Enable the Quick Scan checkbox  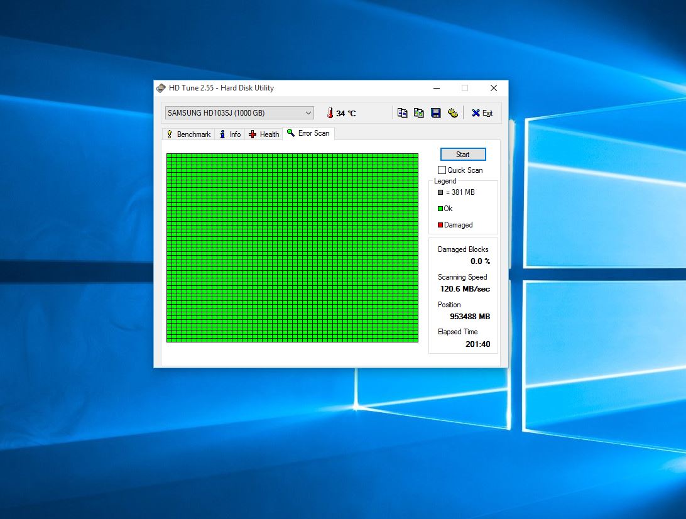coord(442,170)
